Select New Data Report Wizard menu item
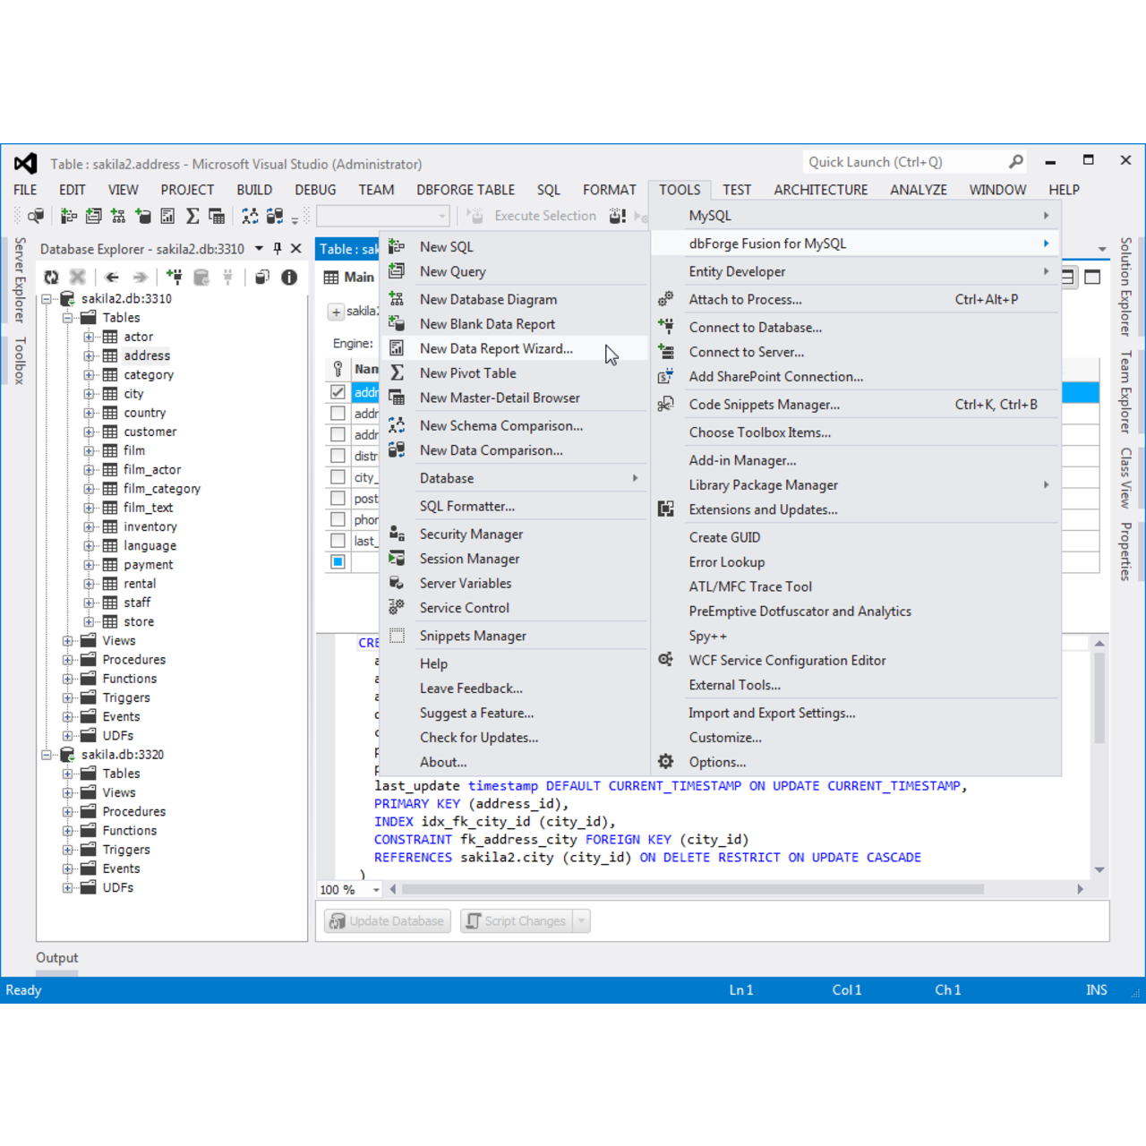The height and width of the screenshot is (1146, 1146). tap(496, 349)
